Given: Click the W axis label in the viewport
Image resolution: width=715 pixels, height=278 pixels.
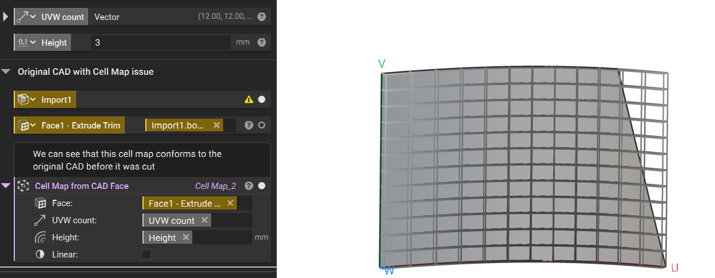Looking at the screenshot, I should coord(389,271).
